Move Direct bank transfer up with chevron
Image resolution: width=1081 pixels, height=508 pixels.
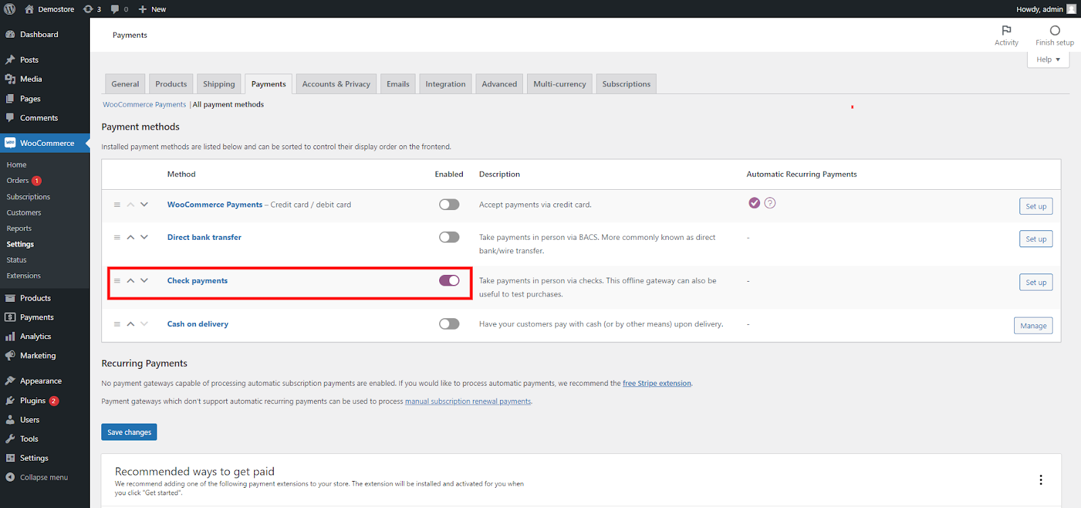(x=130, y=237)
